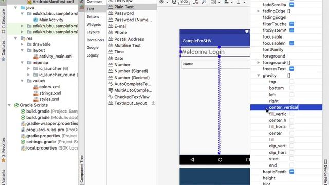Click the Gradle Scripts icon
This screenshot has height=185, width=329.
pyautogui.click(x=16, y=105)
